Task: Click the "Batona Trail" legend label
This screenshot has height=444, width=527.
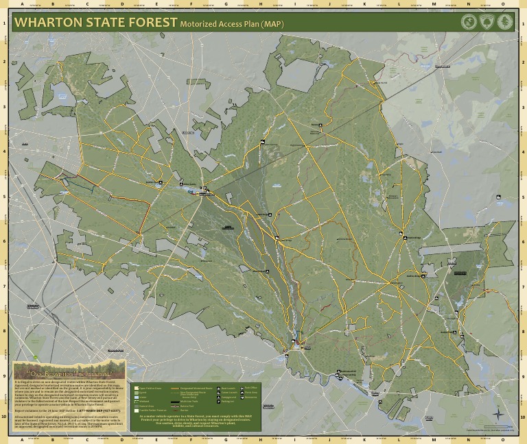Action: (x=187, y=406)
